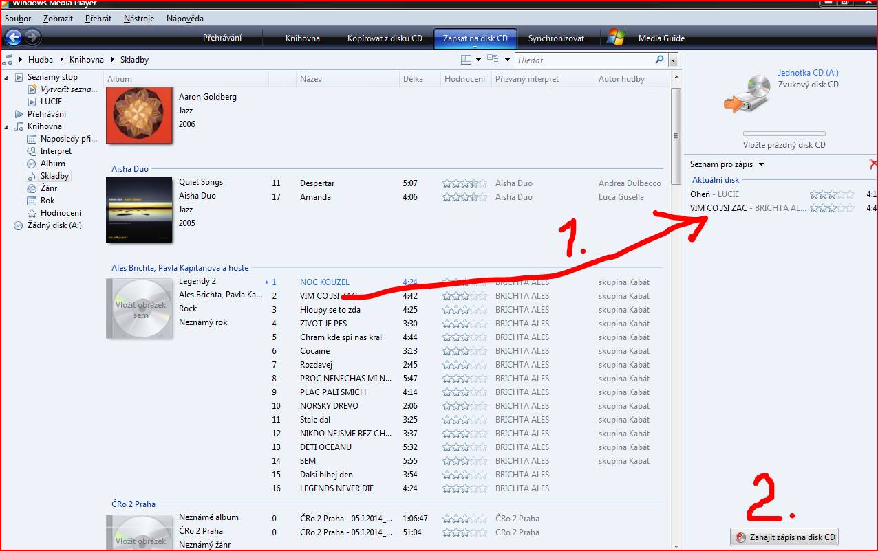The height and width of the screenshot is (551, 878).
Task: Click the Rok calendar icon in the tree
Action: point(32,201)
